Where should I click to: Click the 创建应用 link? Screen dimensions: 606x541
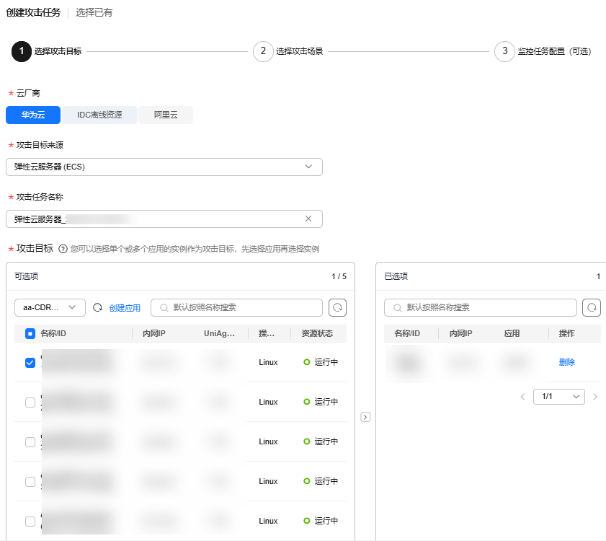click(x=125, y=308)
